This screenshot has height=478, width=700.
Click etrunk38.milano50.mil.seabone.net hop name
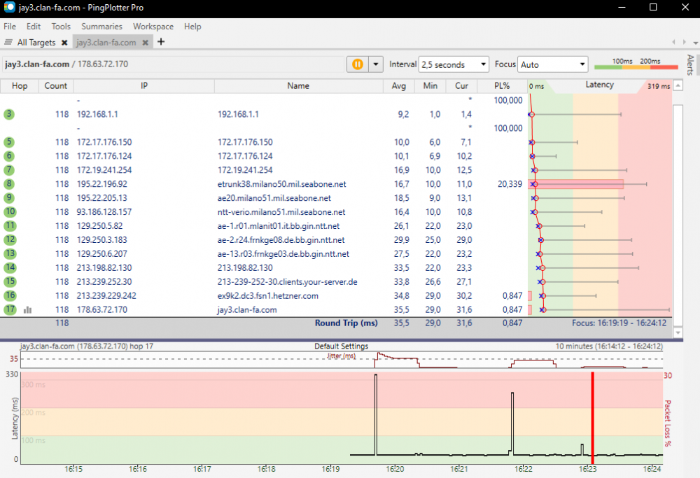coord(281,184)
